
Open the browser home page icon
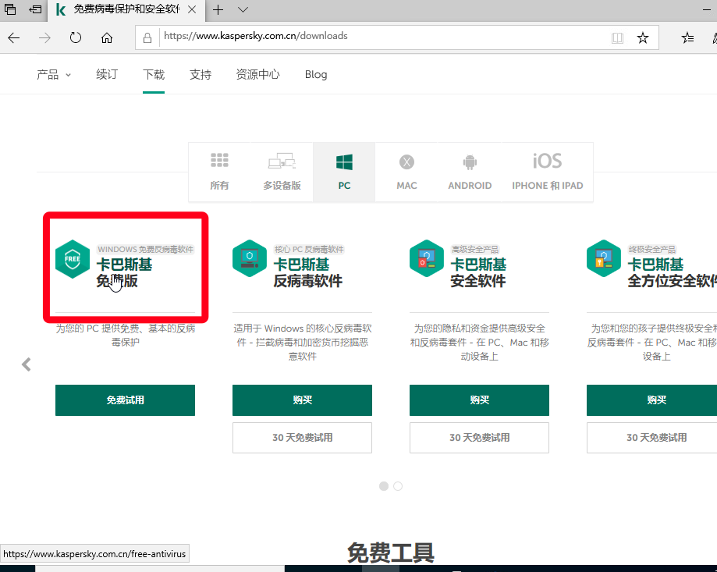click(107, 37)
